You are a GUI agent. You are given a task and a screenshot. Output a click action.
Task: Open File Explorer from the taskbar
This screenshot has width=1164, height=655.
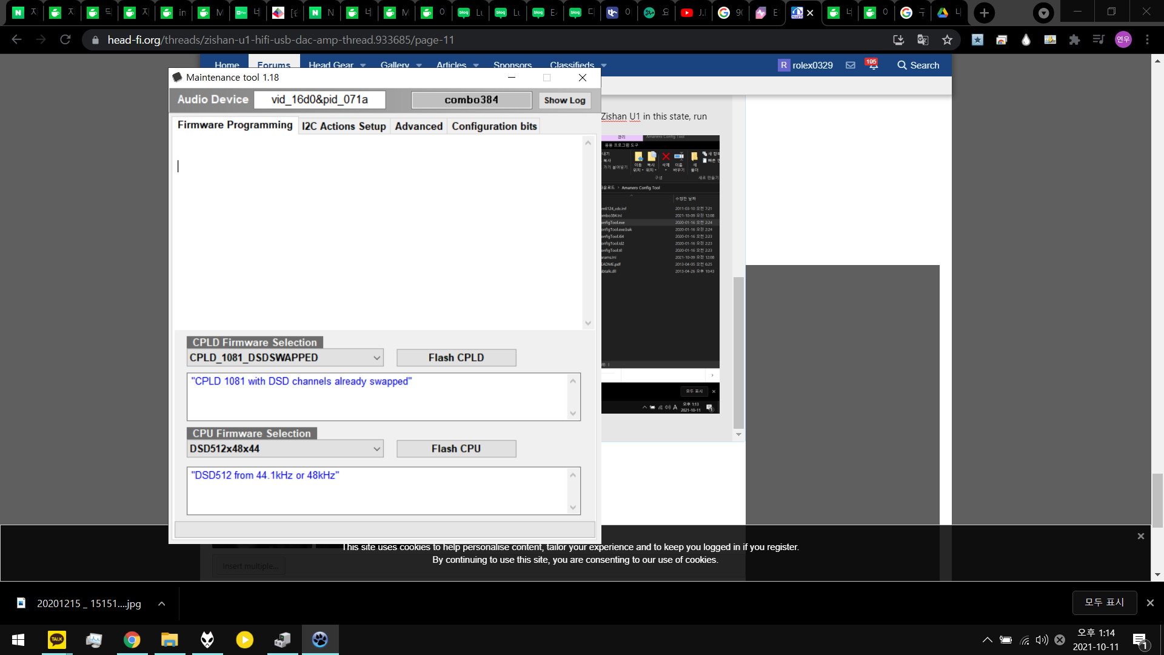[x=169, y=640]
